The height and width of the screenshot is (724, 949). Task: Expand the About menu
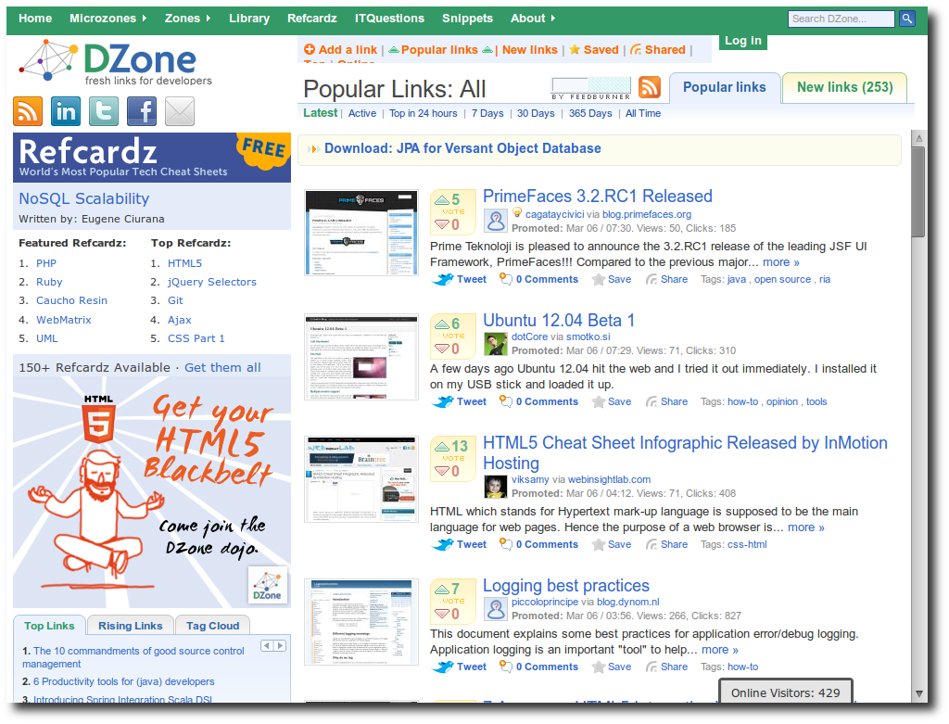(533, 18)
